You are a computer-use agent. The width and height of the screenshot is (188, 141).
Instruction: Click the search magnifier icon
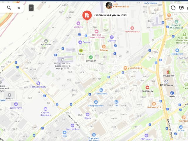pos(9,8)
